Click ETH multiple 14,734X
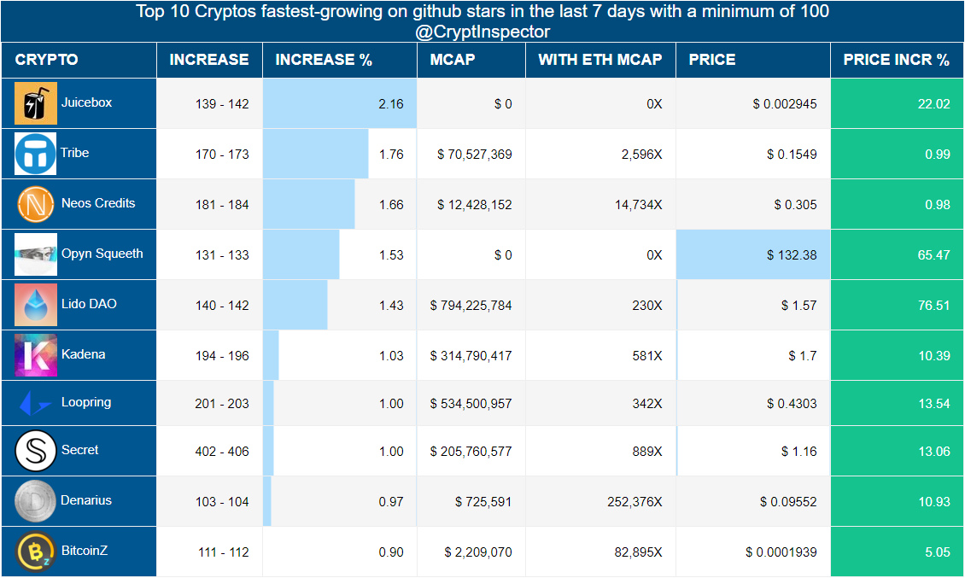Viewport: 965px width, 578px height. click(x=638, y=205)
